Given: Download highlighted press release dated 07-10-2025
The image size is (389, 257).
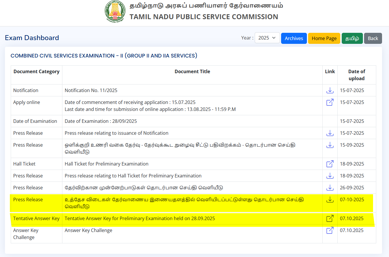Looking at the screenshot, I should [x=330, y=200].
